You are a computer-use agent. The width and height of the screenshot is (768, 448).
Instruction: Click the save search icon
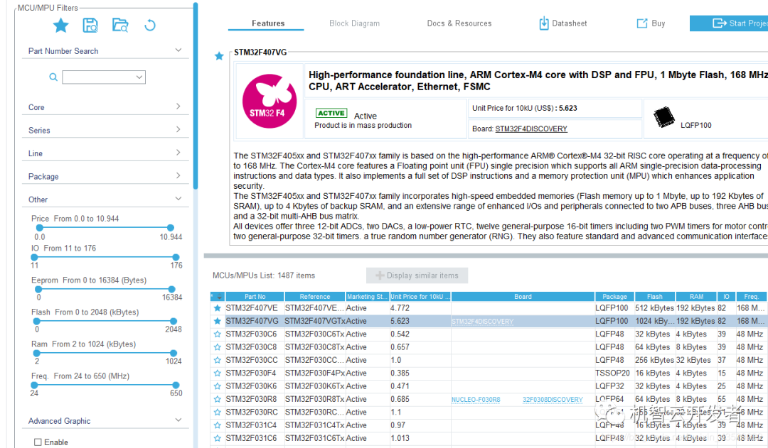click(x=90, y=25)
